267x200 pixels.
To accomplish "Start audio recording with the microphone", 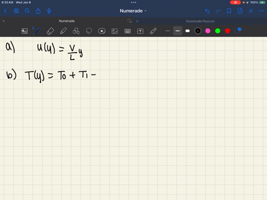I will point(49,11).
